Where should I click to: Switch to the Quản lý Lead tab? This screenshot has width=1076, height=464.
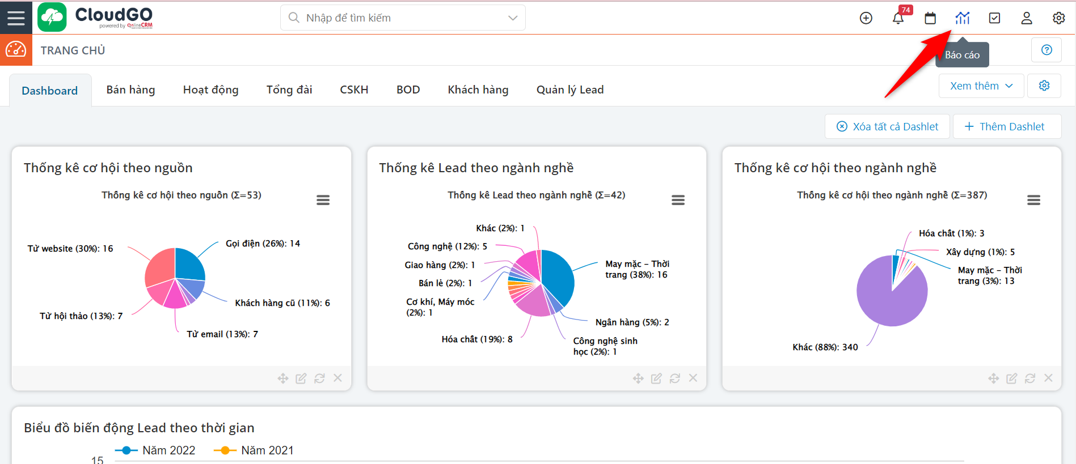click(x=569, y=90)
